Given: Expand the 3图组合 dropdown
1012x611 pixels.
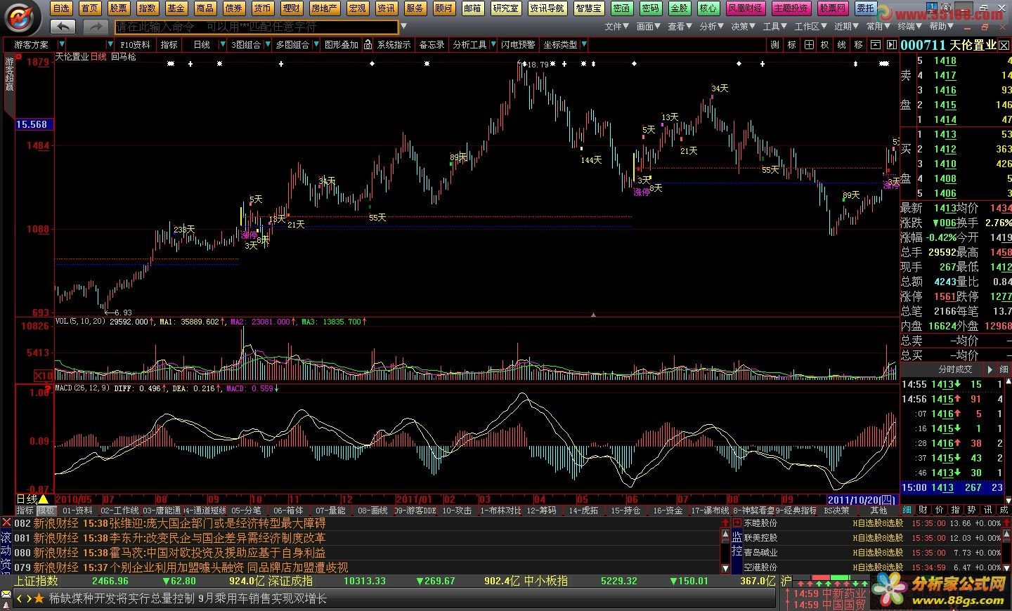Looking at the screenshot, I should click(x=267, y=44).
